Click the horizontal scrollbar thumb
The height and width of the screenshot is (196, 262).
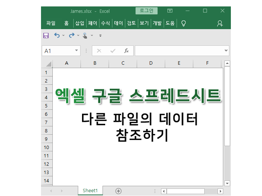click(x=186, y=191)
